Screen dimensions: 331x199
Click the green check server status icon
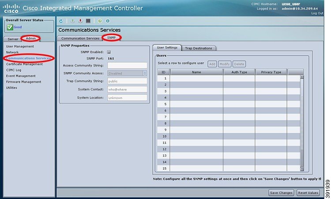(10, 27)
